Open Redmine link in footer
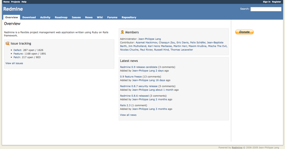285x149 pixels. [237, 148]
